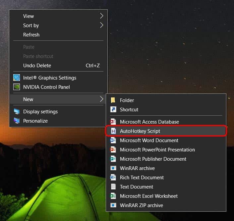Create a new AutoHotkey Script

(x=166, y=131)
